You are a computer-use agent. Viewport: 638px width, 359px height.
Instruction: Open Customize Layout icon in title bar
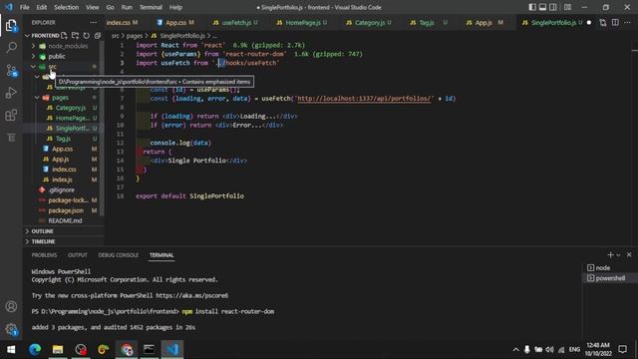[x=567, y=7]
